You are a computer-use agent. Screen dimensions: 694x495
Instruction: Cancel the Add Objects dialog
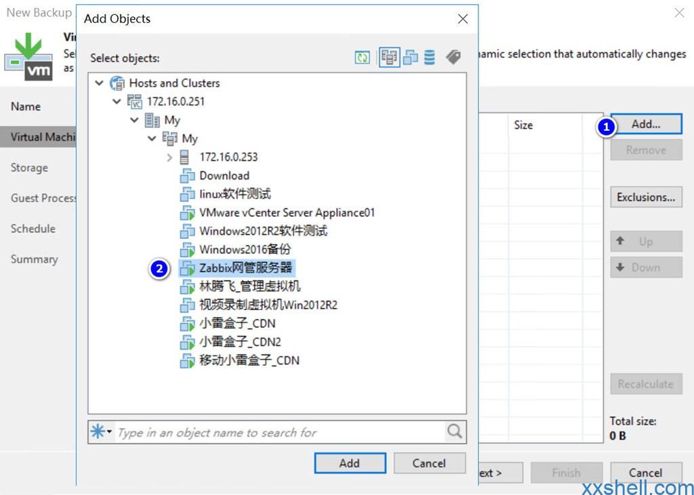point(429,463)
